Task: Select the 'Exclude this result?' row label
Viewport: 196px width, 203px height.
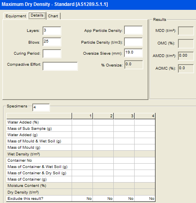Action: pyautogui.click(x=25, y=198)
